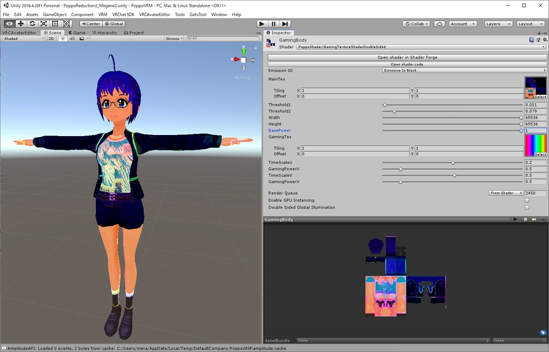Open the Component menu
This screenshot has width=549, height=352.
[82, 14]
